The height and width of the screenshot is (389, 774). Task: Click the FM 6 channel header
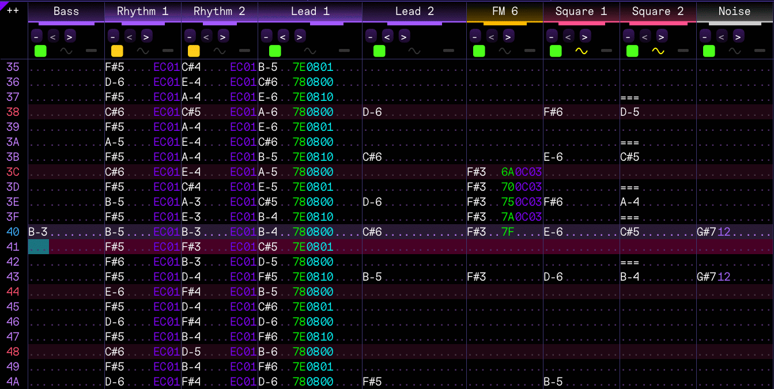click(505, 11)
